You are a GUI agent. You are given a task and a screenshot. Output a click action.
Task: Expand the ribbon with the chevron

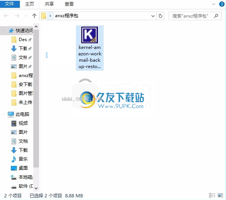coord(213,4)
